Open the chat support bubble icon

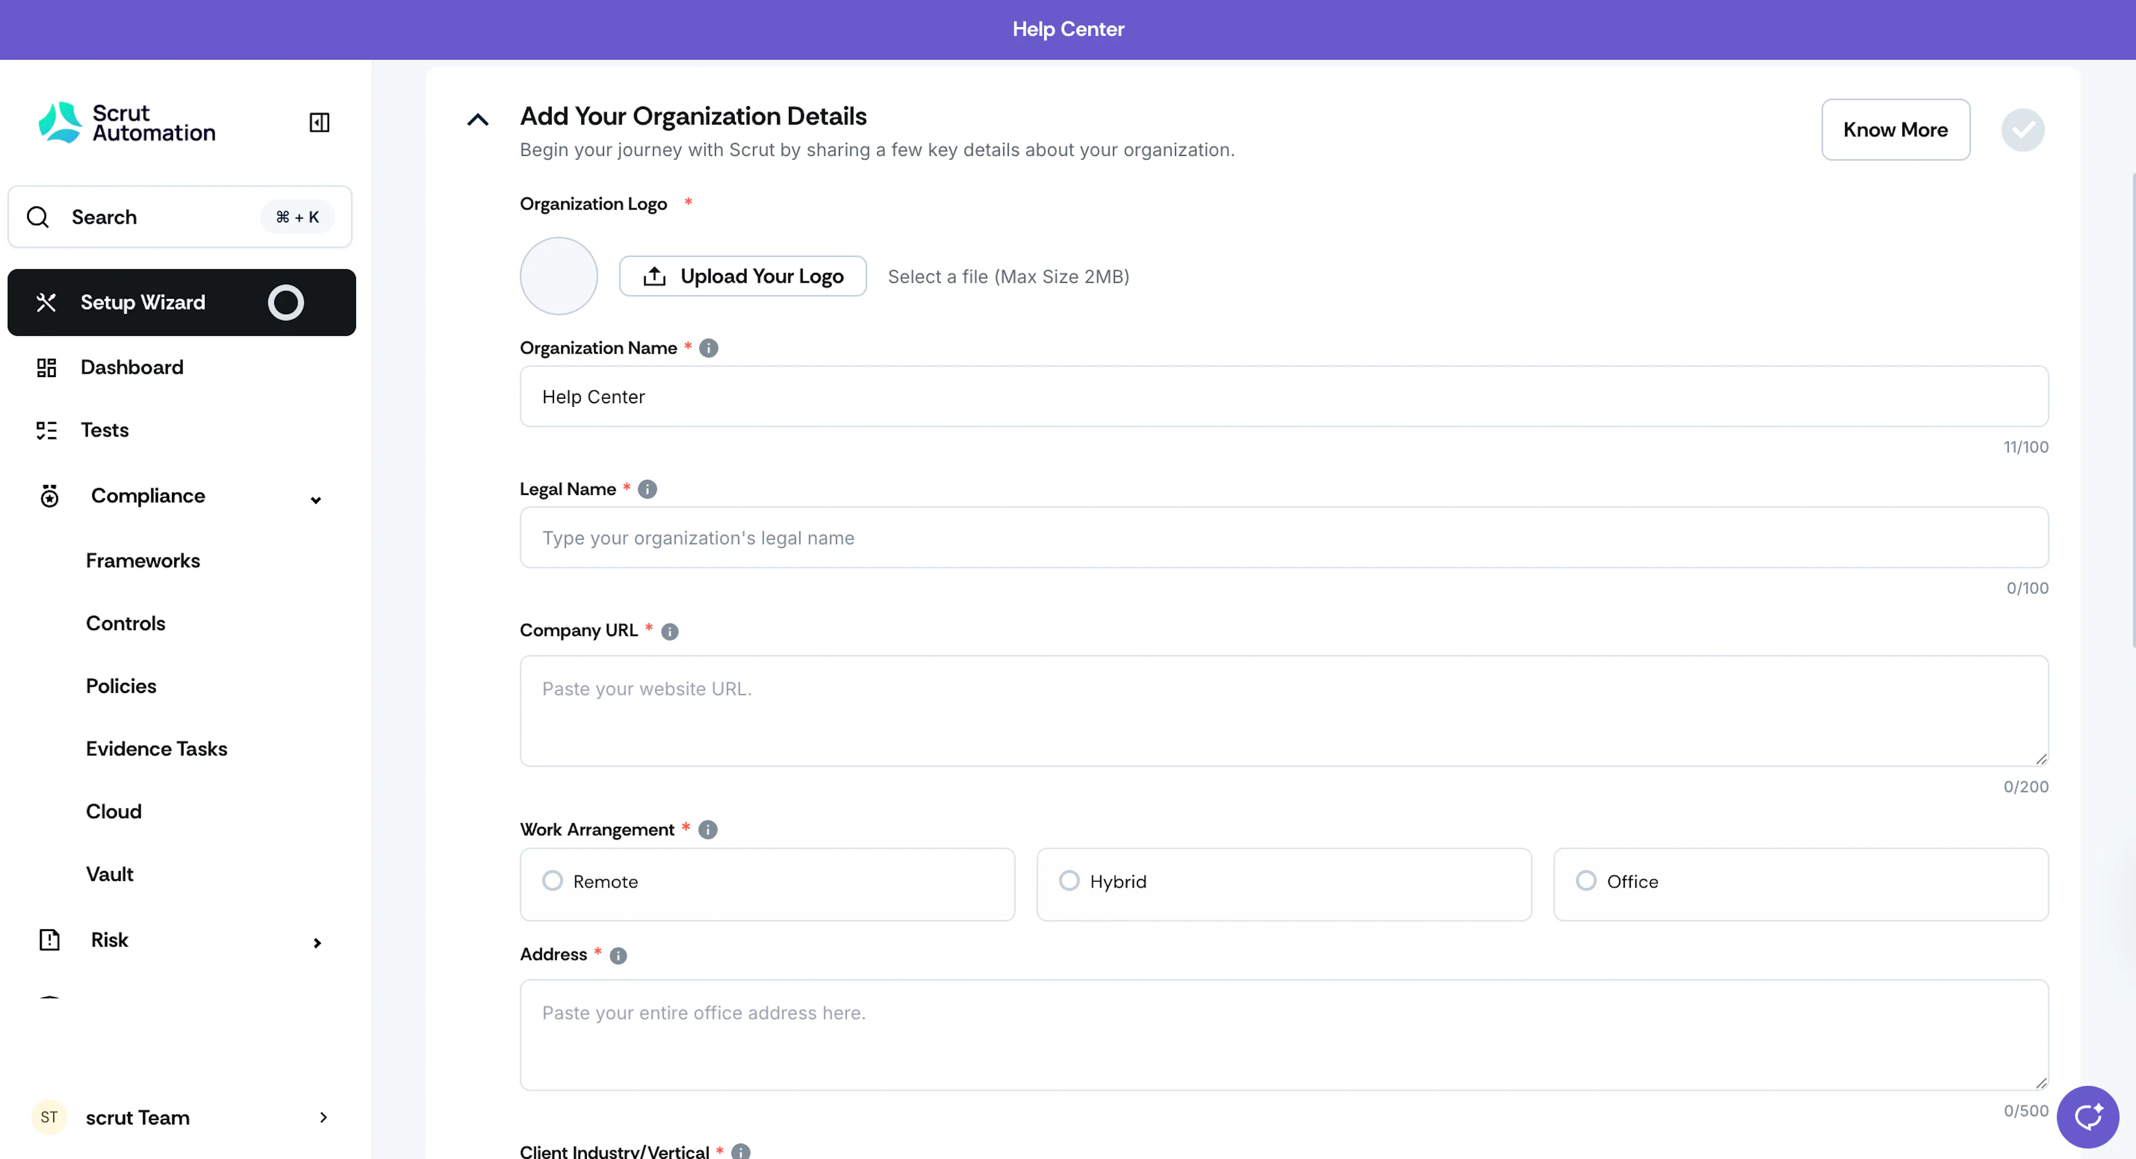2087,1117
